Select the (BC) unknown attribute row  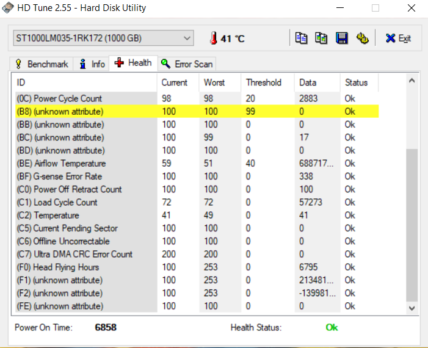click(197, 137)
